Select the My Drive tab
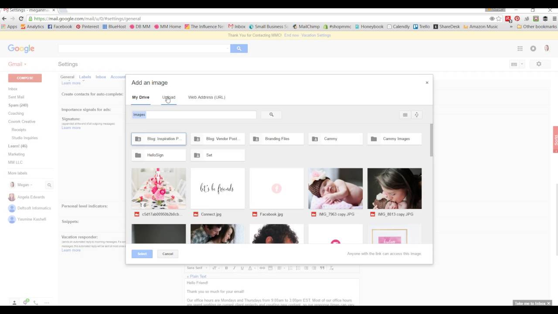 coord(141,97)
